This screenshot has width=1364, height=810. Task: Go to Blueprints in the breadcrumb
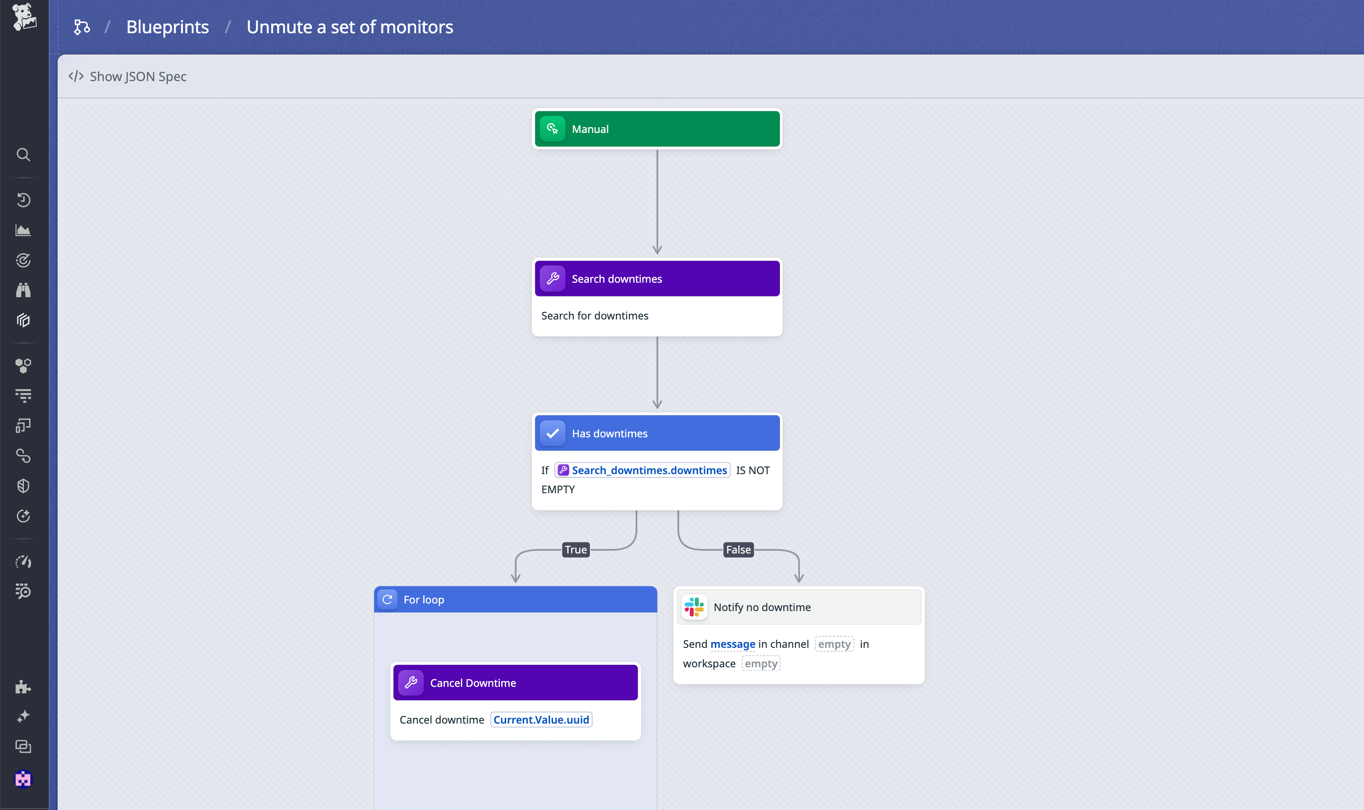pyautogui.click(x=167, y=27)
